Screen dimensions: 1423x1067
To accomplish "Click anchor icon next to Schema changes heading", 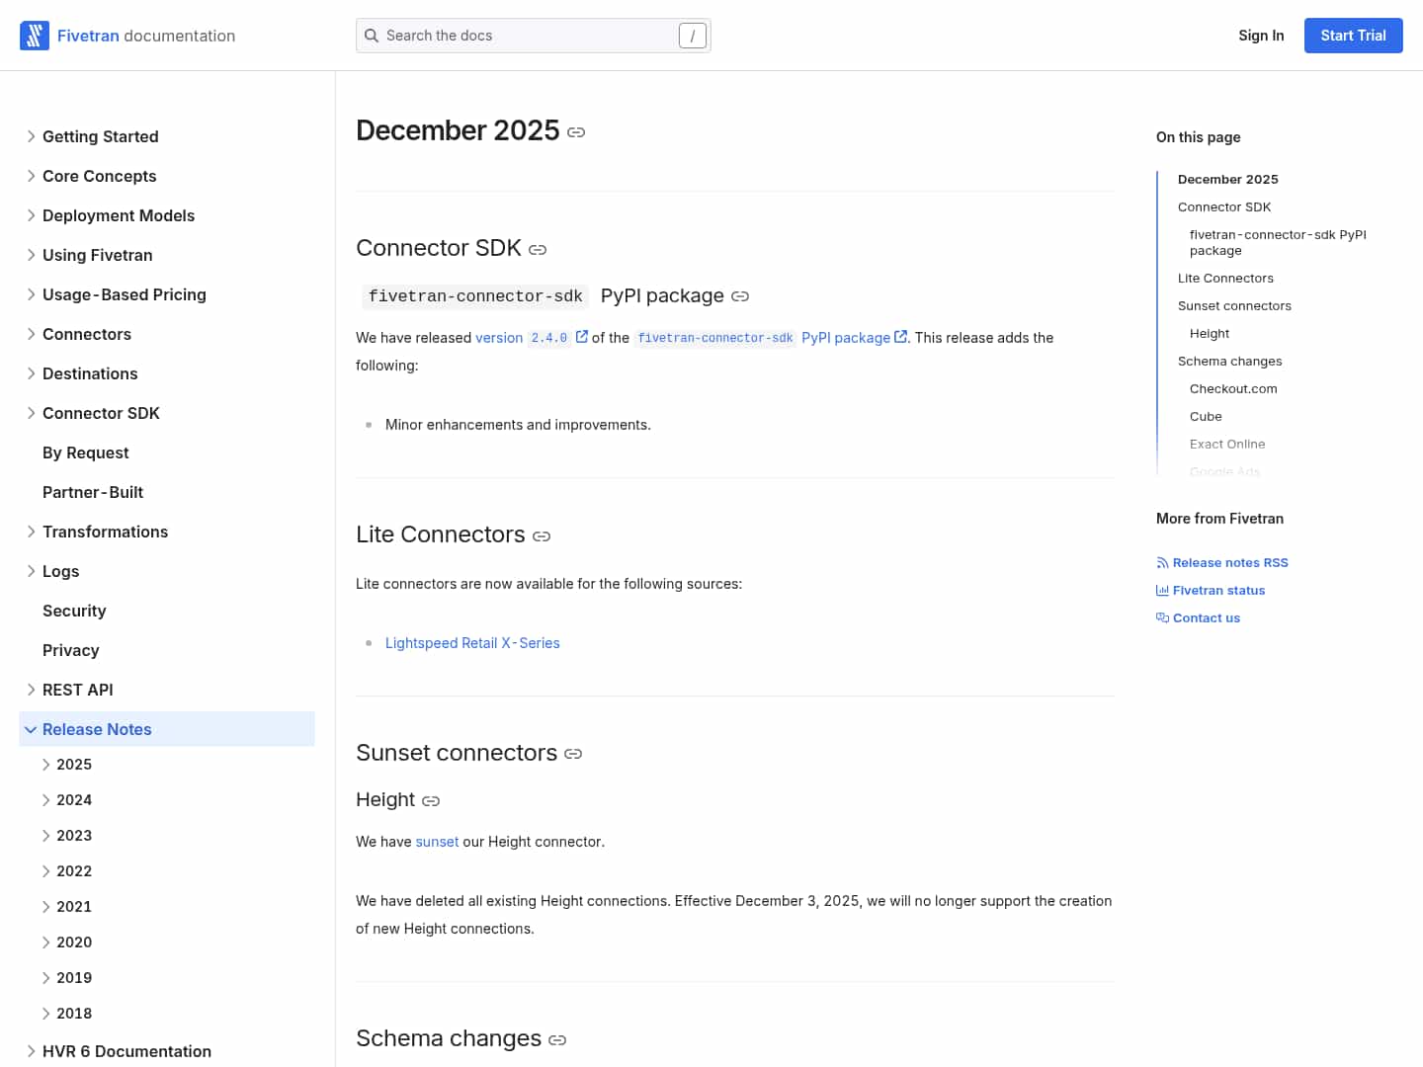I will 557,1040.
